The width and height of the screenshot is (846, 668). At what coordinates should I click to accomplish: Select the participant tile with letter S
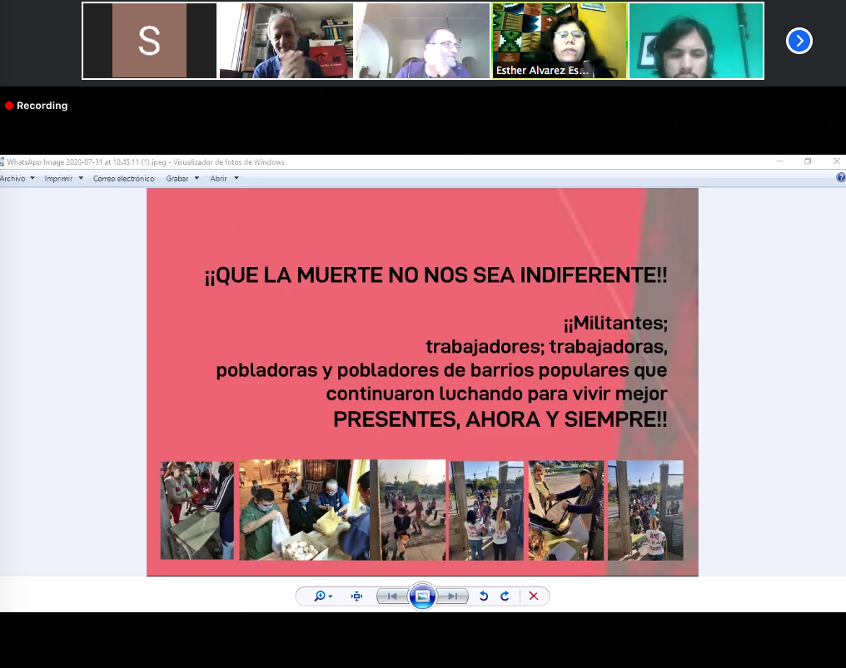click(x=149, y=41)
